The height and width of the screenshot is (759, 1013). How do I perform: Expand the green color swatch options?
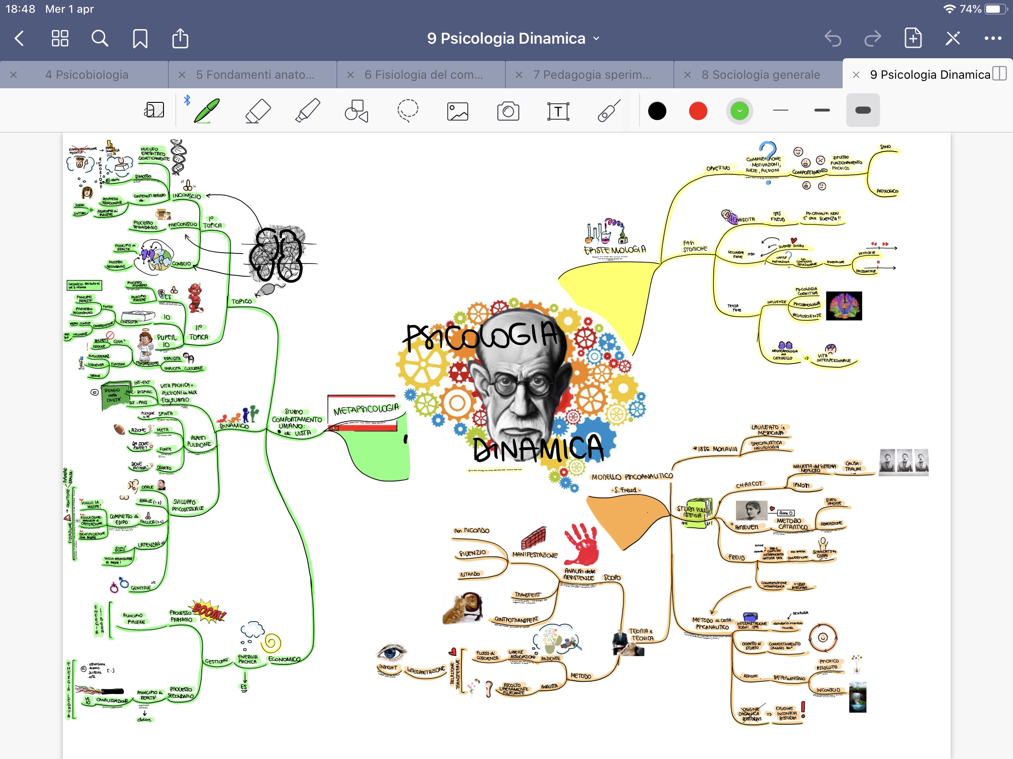(x=739, y=111)
